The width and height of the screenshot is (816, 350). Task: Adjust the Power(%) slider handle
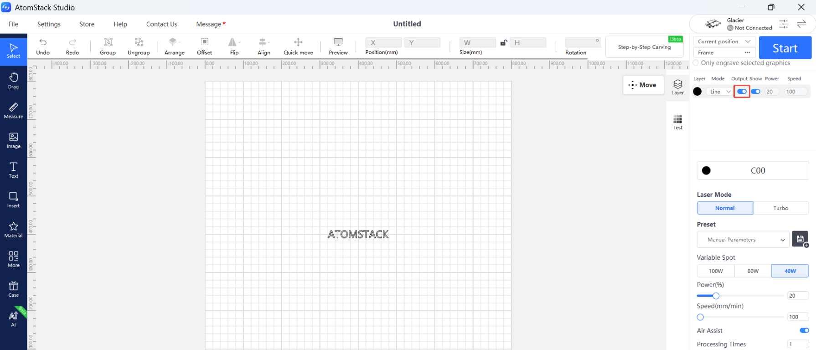point(716,296)
